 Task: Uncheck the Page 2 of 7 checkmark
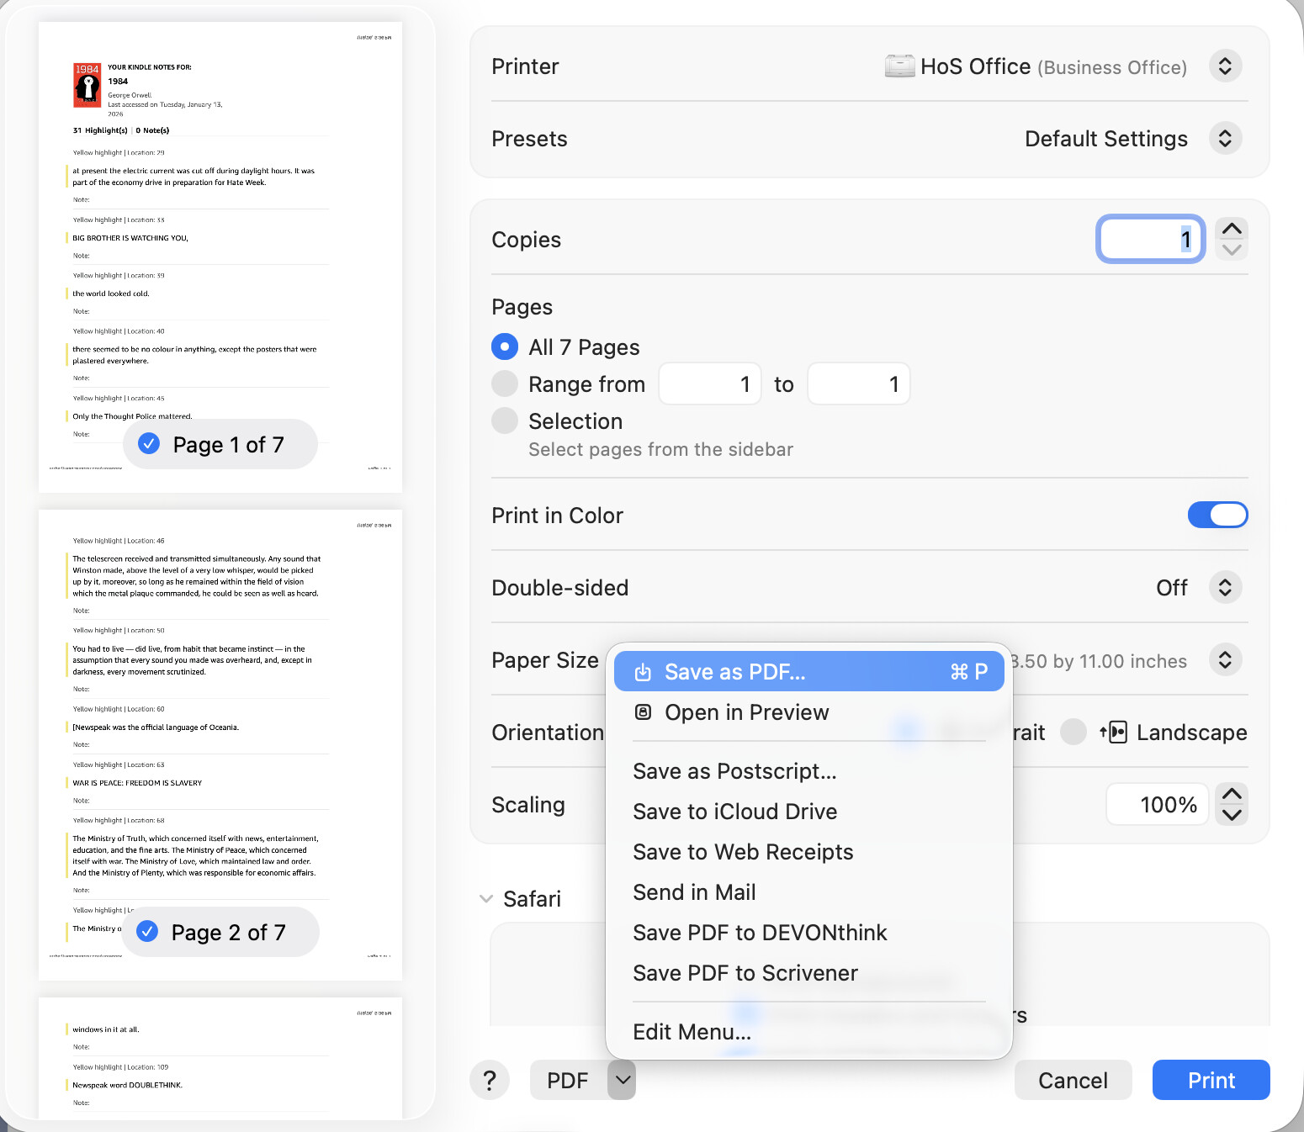[147, 932]
